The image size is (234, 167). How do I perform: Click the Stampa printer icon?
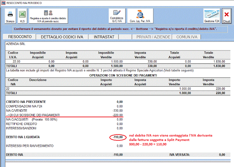point(10,16)
